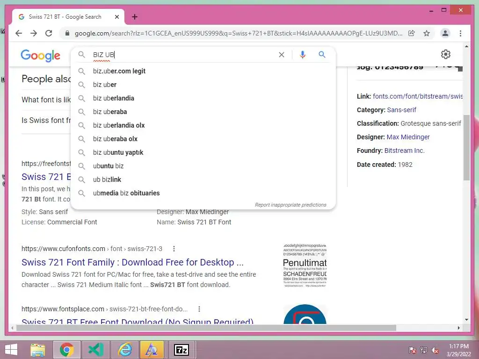Choose suggestion ubuntu biz
The height and width of the screenshot is (359, 479).
pos(203,166)
